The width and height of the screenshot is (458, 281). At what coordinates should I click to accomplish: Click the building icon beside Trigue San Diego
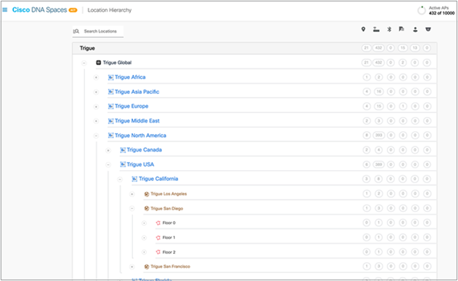tap(146, 208)
